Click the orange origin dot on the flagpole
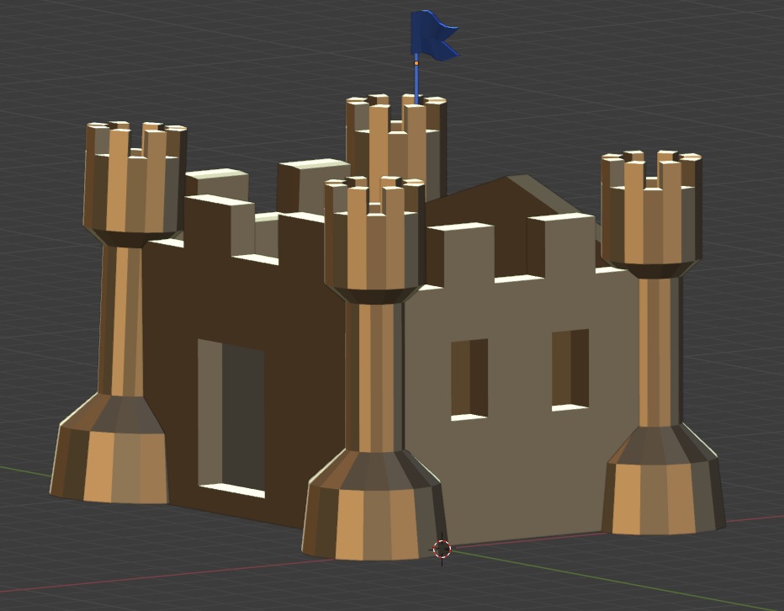 click(416, 63)
